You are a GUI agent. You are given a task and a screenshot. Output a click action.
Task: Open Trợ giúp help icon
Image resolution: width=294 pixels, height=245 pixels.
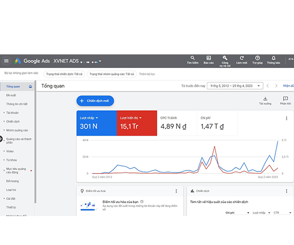(x=257, y=58)
